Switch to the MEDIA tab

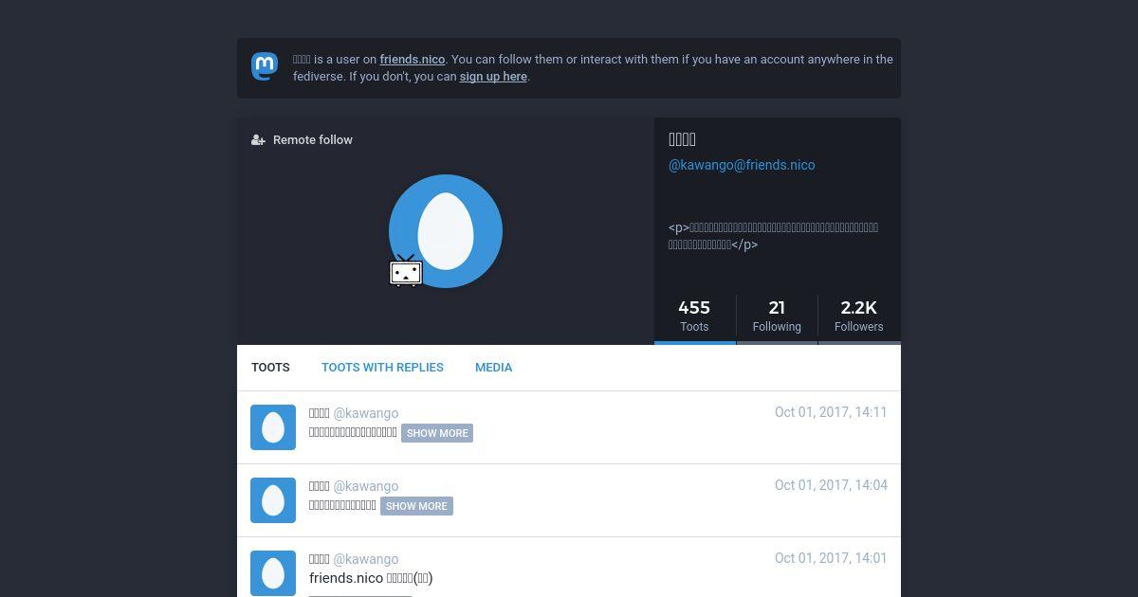coord(493,368)
